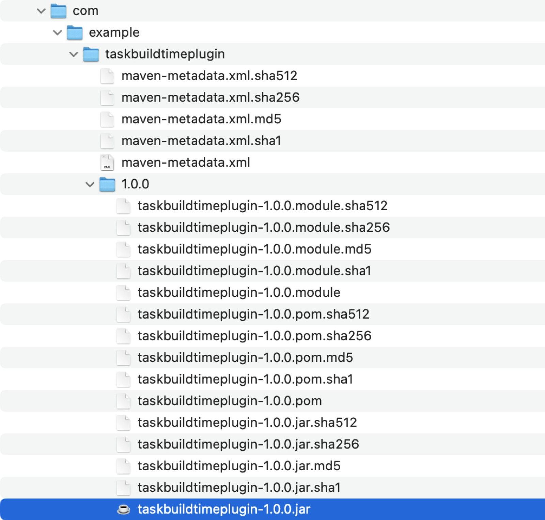Screen dimensions: 545x520
Task: Click the com folder icon
Action: (58, 11)
